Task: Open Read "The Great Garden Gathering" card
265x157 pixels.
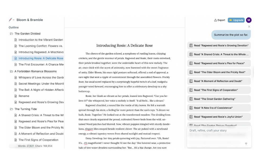Action: point(219,99)
